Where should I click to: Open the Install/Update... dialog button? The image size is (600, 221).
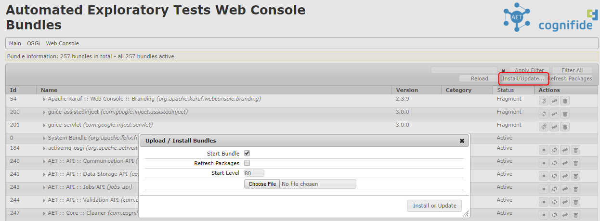(x=523, y=78)
